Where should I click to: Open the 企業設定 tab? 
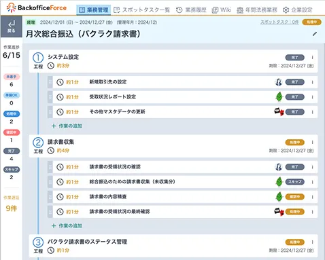click(298, 10)
